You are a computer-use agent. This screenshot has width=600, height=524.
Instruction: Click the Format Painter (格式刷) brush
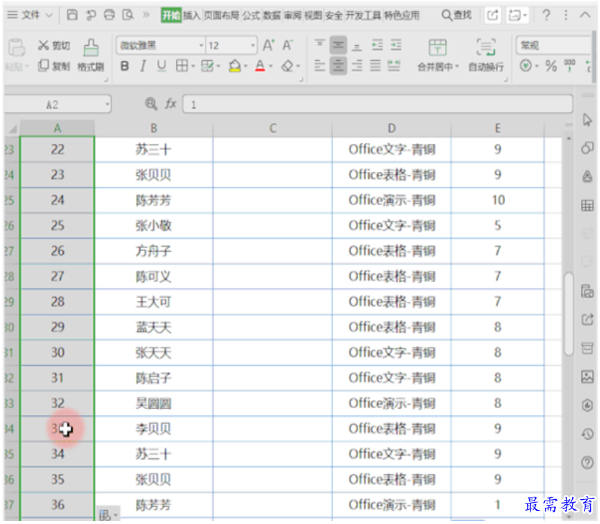click(91, 55)
